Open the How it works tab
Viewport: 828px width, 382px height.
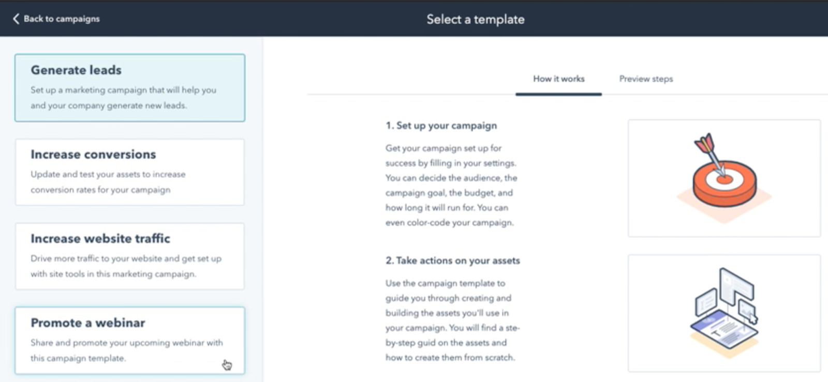pos(558,79)
